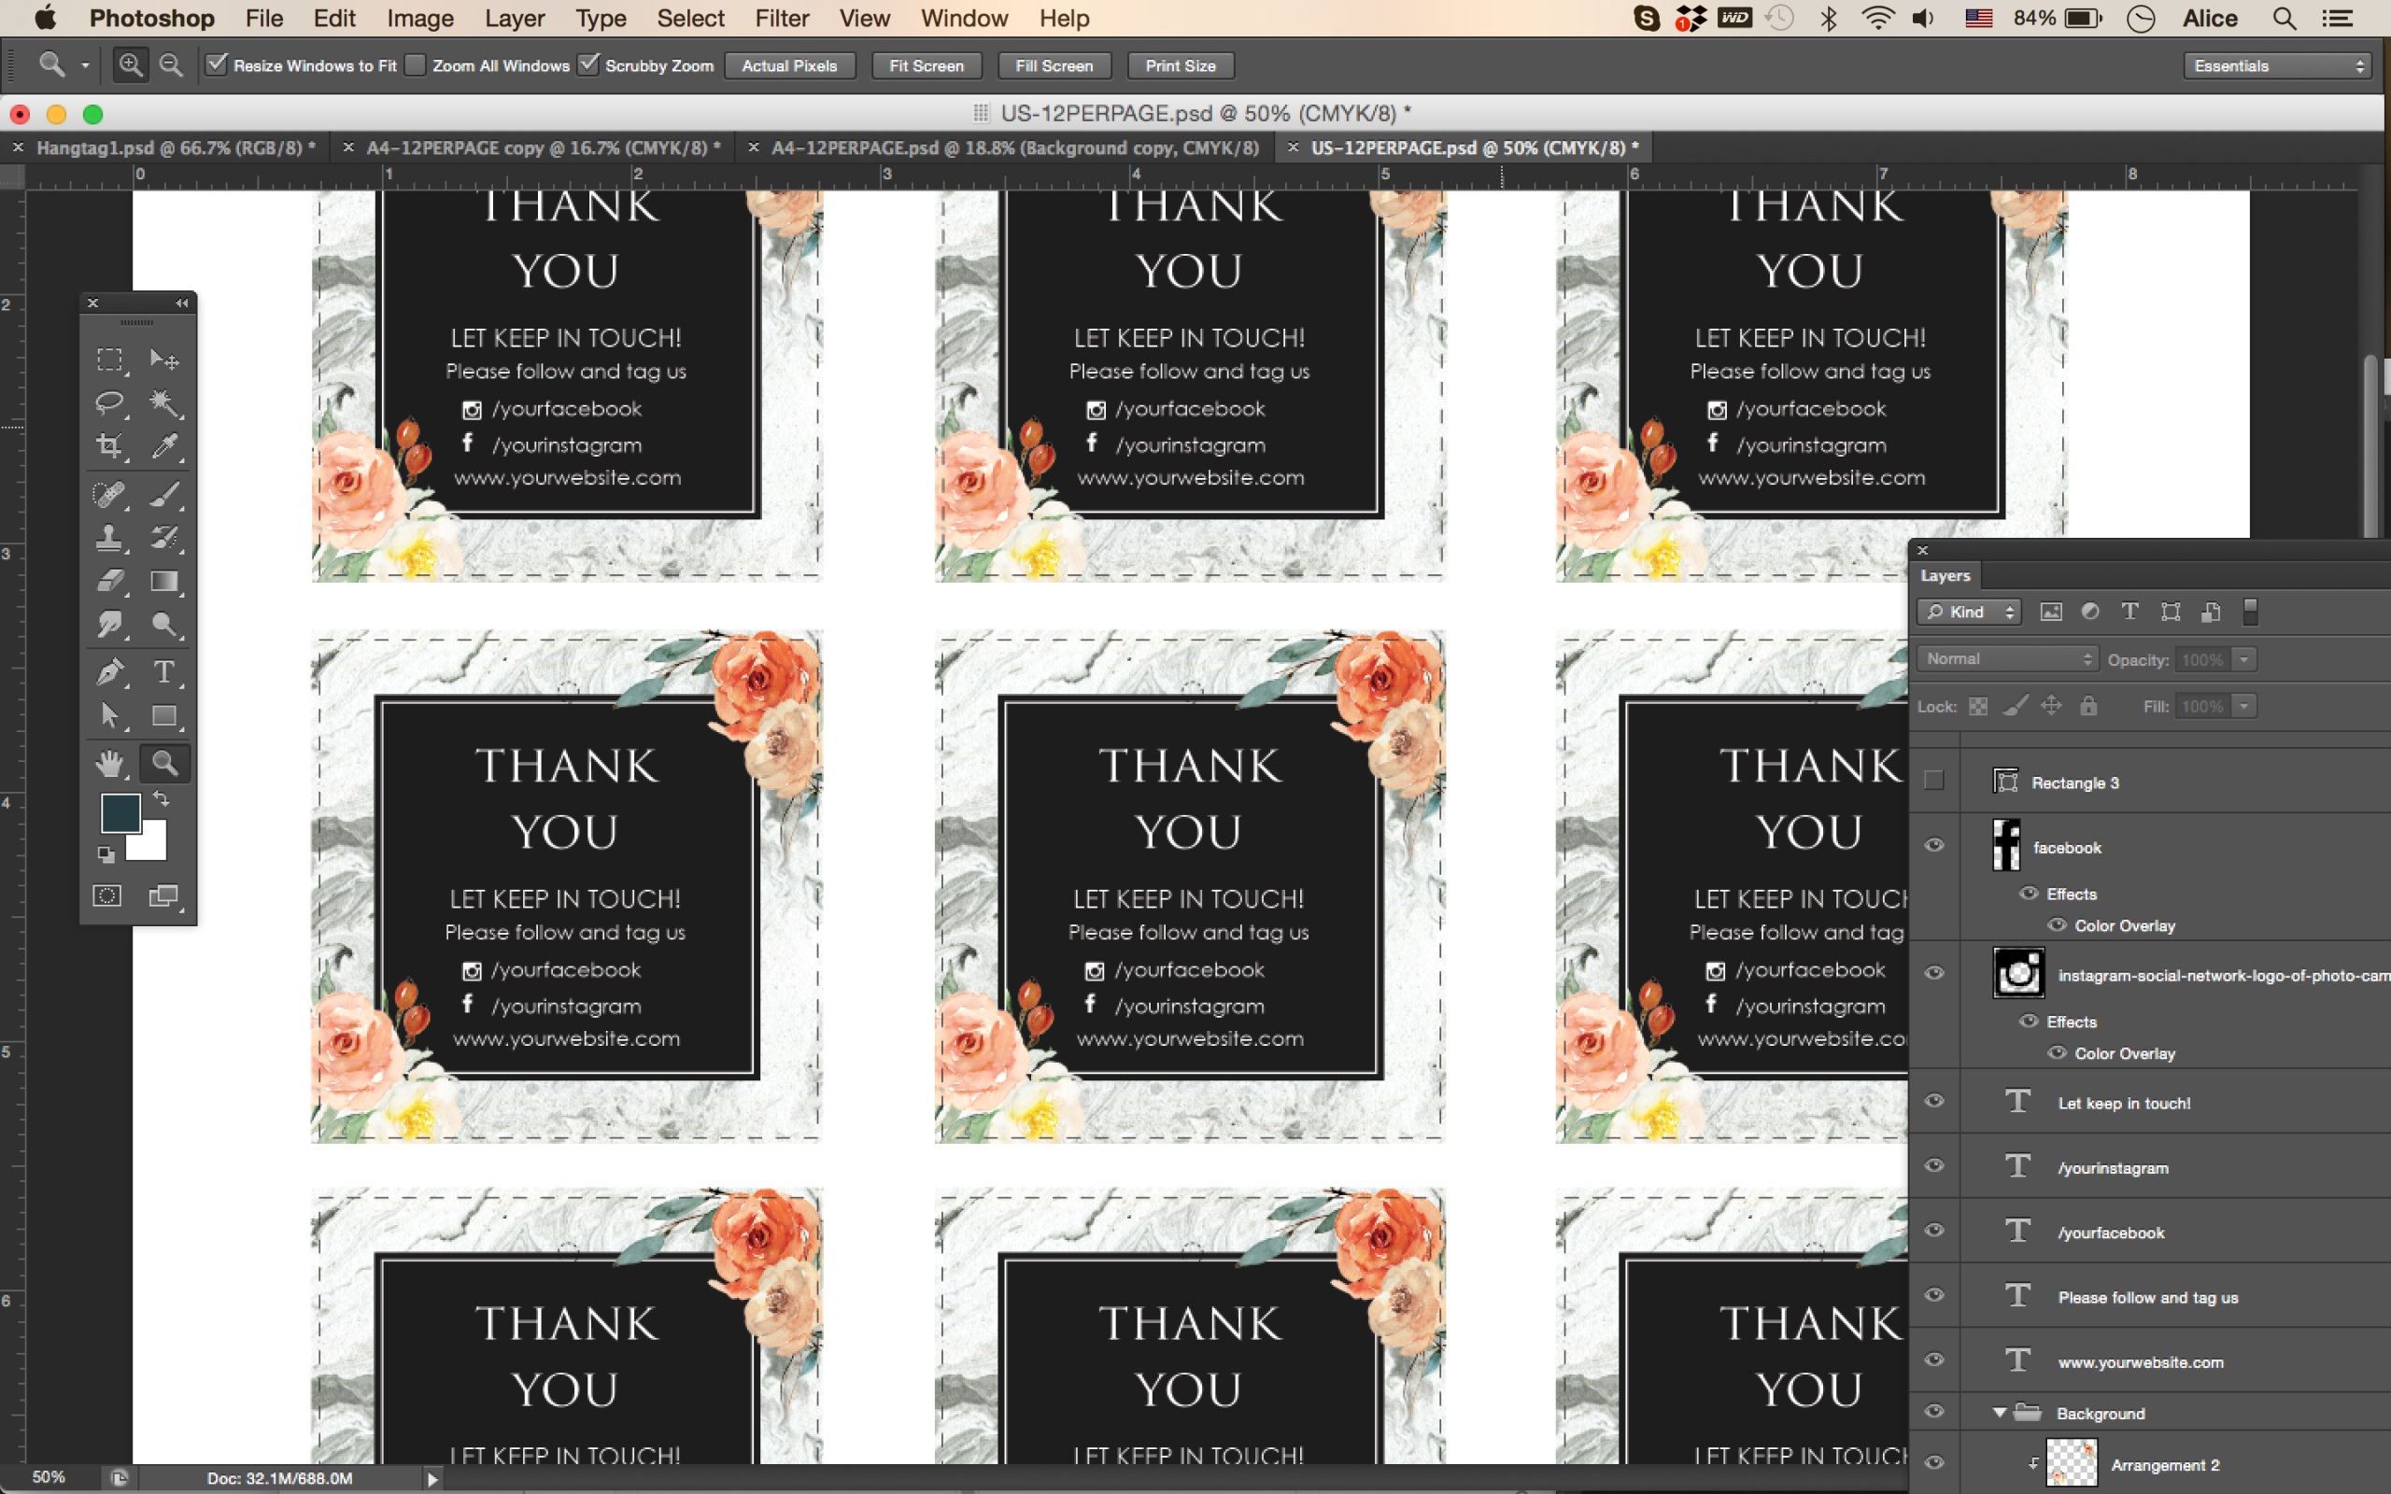Choose Zoom Out mode in options bar
The width and height of the screenshot is (2391, 1494).
[171, 65]
